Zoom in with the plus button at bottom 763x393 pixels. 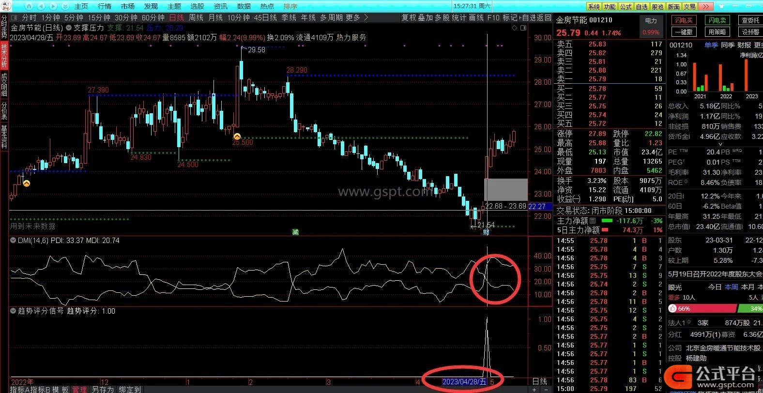[534, 389]
